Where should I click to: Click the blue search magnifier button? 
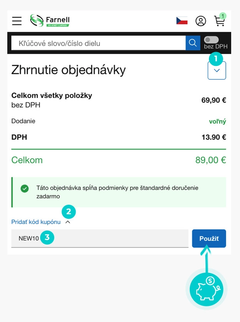(x=193, y=43)
